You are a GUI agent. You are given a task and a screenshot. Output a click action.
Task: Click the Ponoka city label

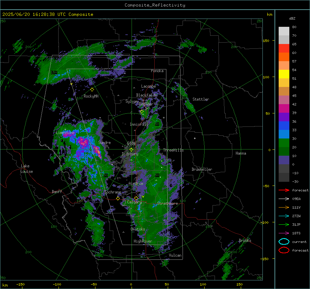tap(157, 71)
